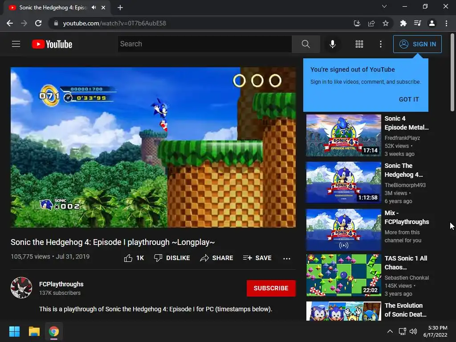The image size is (456, 342).
Task: Dismiss the tooltip with GOT IT
Action: [x=409, y=99]
